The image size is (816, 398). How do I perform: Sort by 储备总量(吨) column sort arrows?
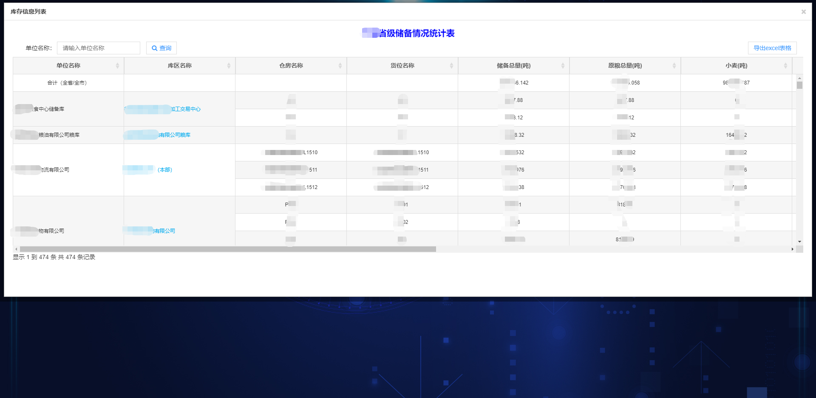click(563, 65)
